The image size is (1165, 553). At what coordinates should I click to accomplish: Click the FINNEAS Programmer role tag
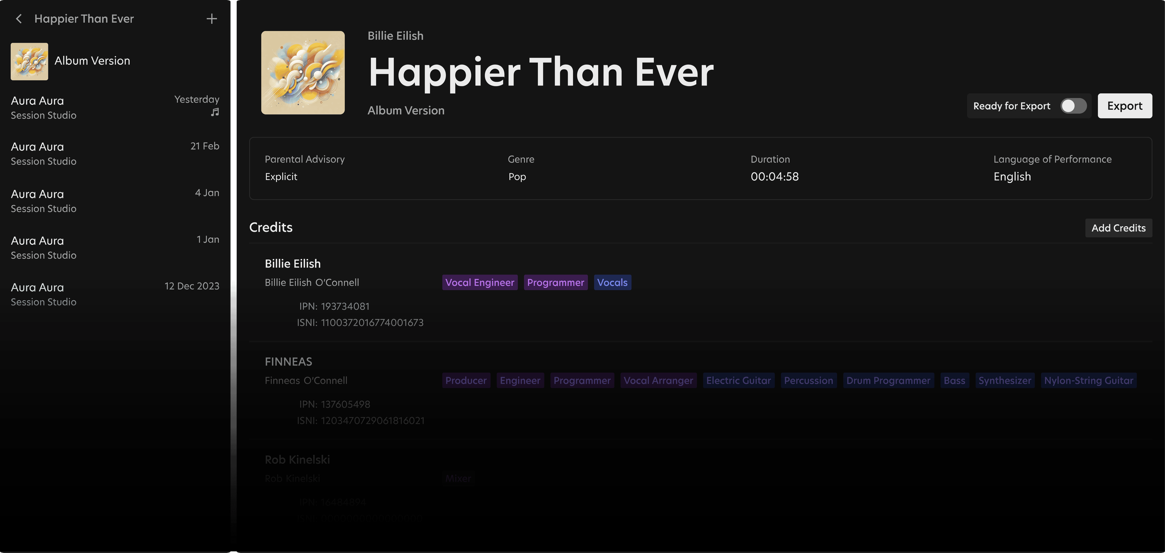point(582,381)
